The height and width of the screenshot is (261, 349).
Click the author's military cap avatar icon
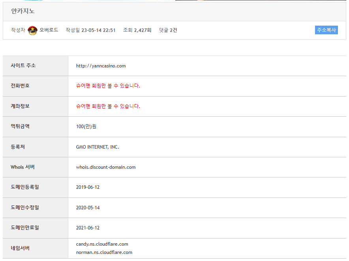[x=32, y=30]
